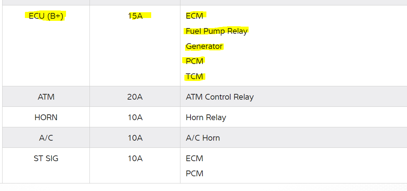The height and width of the screenshot is (191, 407).
Task: Click the highlighted TCM entry
Action: pos(194,77)
